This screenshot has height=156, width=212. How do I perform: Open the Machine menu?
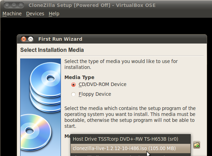coord(12,14)
